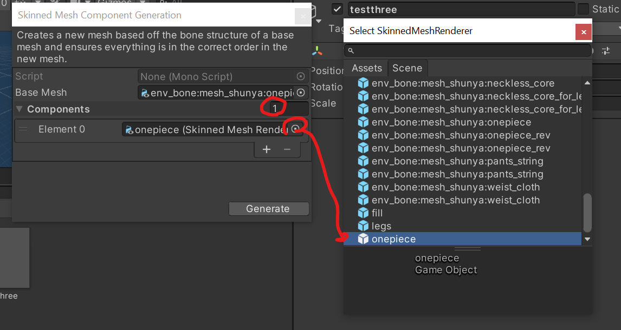Select env_bone:mesh_shunya:onepiece in the list
The image size is (621, 330).
tap(451, 122)
